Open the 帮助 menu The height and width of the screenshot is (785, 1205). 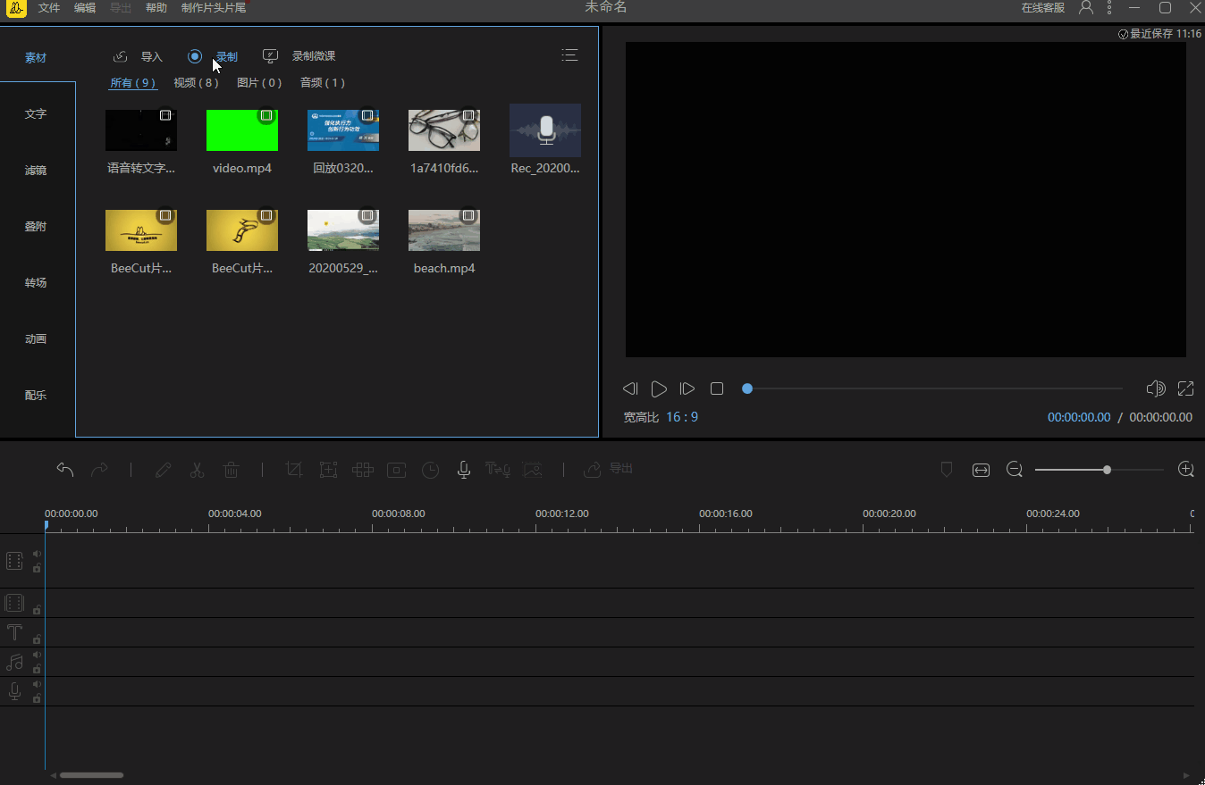[x=156, y=8]
